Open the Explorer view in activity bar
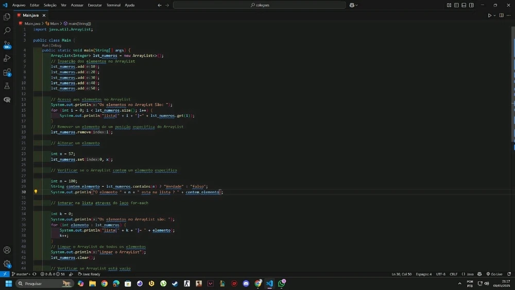 [7, 17]
